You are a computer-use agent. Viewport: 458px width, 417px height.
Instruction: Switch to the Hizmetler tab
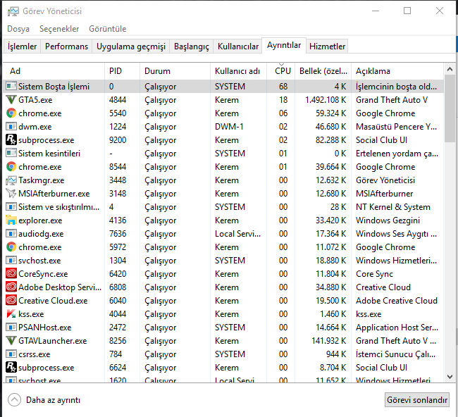[327, 46]
